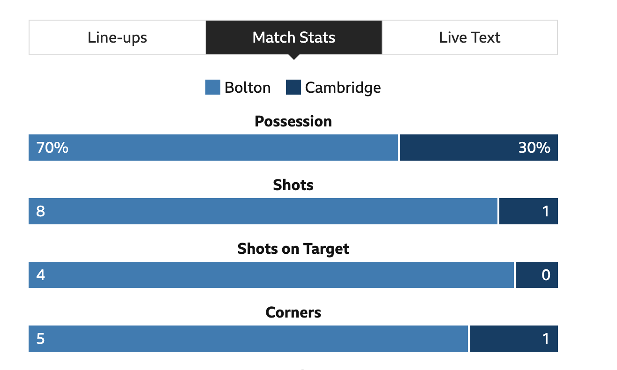Click Bolton's 5 corners bar

pyautogui.click(x=248, y=339)
